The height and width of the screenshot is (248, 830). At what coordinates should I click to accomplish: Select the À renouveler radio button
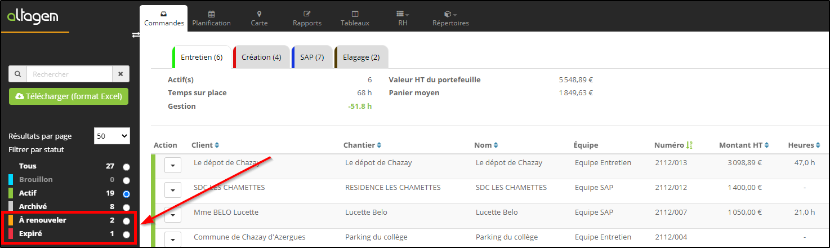[126, 221]
